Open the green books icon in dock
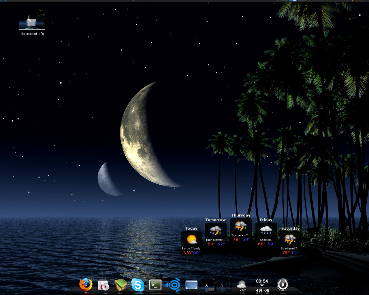369x295 pixels. pyautogui.click(x=121, y=285)
